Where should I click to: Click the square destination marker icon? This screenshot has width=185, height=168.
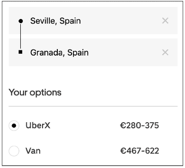[x=20, y=52]
